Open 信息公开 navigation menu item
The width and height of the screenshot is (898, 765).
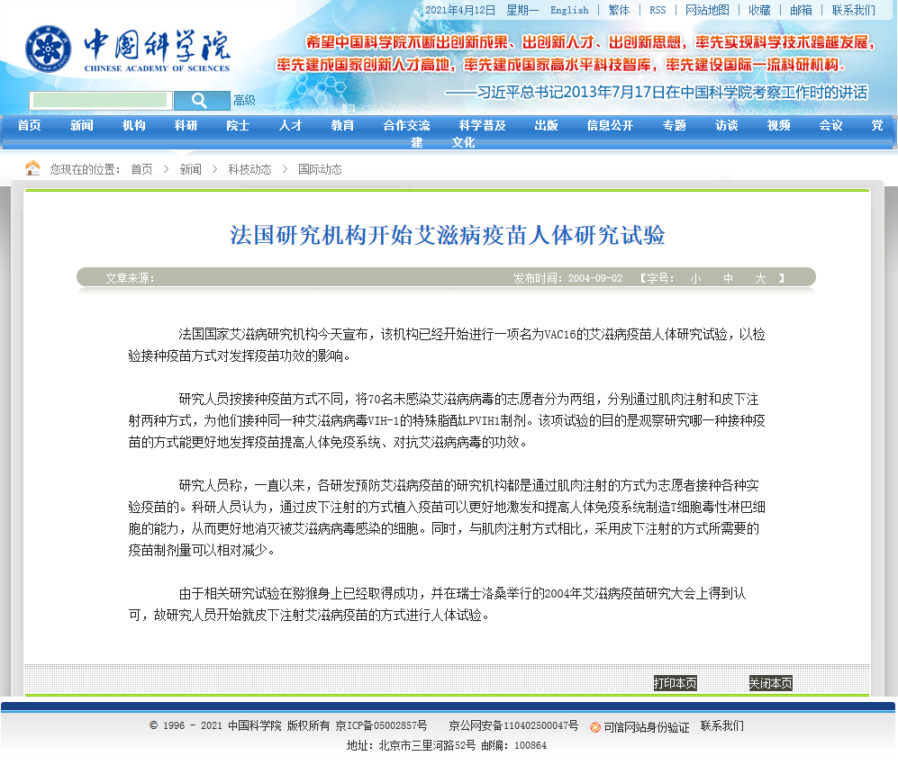coord(610,125)
